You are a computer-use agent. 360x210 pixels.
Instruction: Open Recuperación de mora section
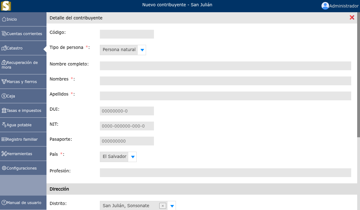pyautogui.click(x=22, y=65)
